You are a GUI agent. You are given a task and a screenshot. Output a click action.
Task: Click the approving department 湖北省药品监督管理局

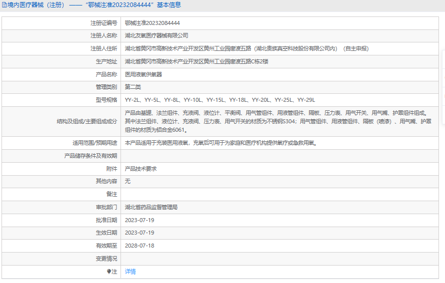point(151,207)
